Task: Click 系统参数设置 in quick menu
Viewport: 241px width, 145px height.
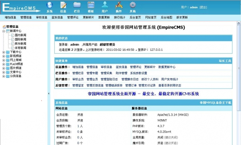Action: click(x=139, y=73)
